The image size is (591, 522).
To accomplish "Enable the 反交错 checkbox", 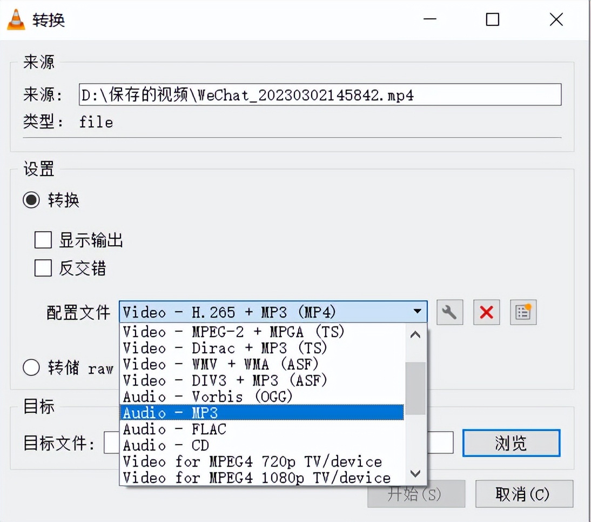I will click(x=43, y=269).
